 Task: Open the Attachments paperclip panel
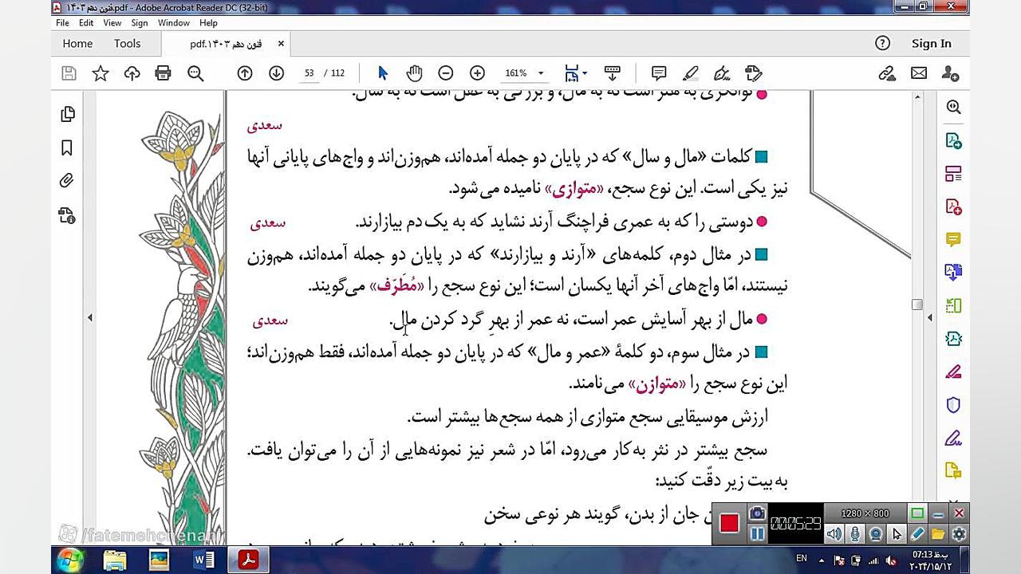point(68,181)
